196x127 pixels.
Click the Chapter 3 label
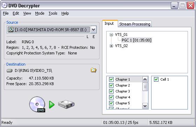(123, 91)
